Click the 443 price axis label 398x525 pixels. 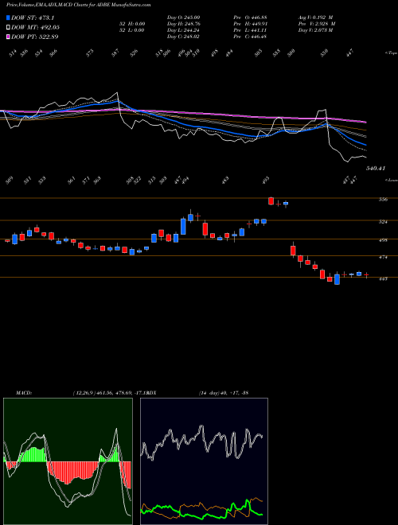(383, 278)
